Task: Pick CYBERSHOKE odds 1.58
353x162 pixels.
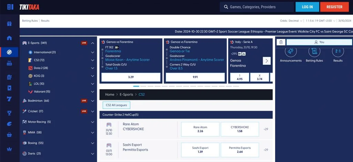Action: point(240,129)
